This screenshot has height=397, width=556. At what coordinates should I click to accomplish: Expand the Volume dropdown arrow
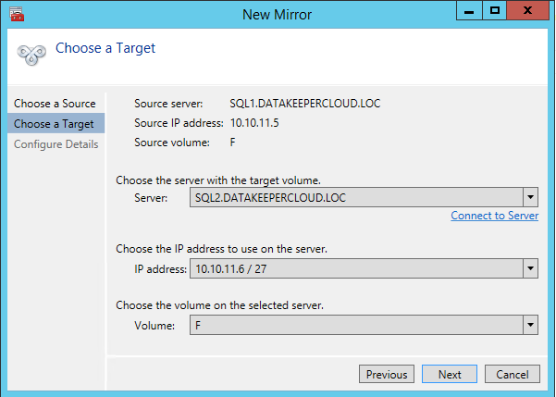pos(530,325)
